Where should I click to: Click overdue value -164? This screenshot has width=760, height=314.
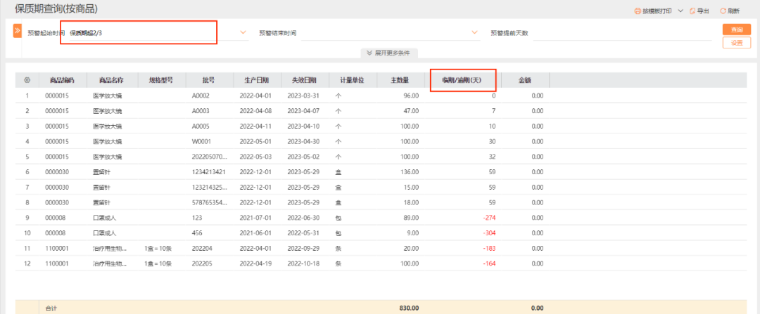click(489, 263)
